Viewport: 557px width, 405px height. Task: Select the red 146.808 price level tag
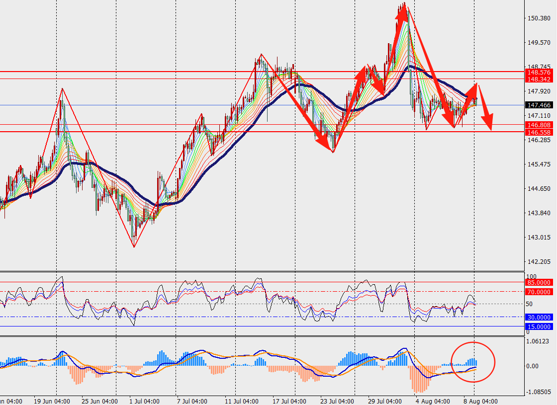(539, 125)
